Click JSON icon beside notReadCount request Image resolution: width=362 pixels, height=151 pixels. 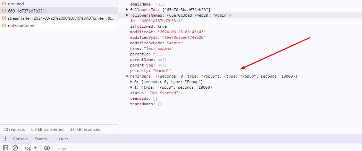(4, 26)
